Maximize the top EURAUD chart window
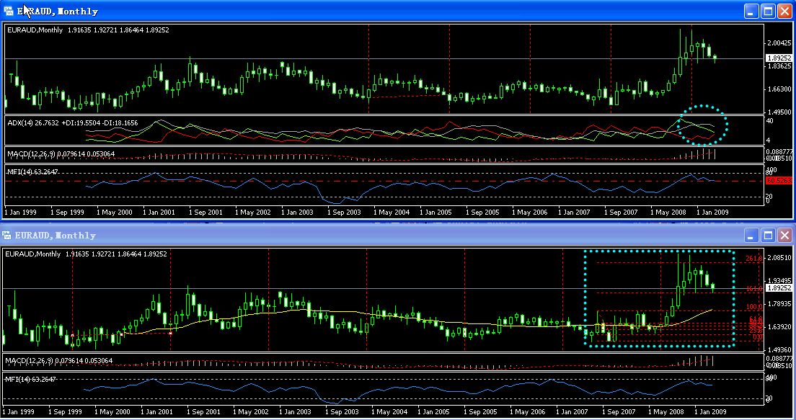 [x=769, y=11]
